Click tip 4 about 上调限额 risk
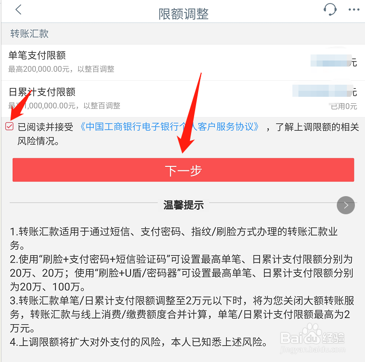This screenshot has width=365, height=362. [139, 342]
